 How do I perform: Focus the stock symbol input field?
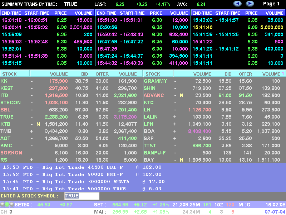coord(82,196)
